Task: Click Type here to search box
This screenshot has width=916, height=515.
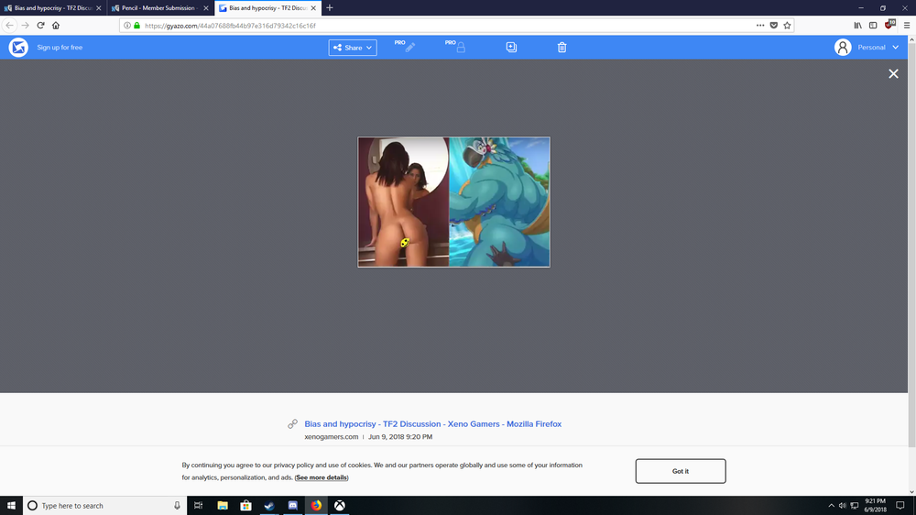Action: coord(105,506)
